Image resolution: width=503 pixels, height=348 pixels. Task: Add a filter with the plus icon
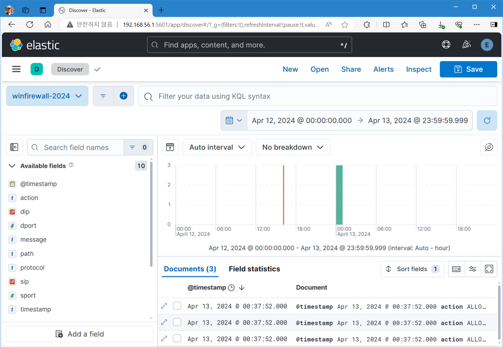coord(124,96)
